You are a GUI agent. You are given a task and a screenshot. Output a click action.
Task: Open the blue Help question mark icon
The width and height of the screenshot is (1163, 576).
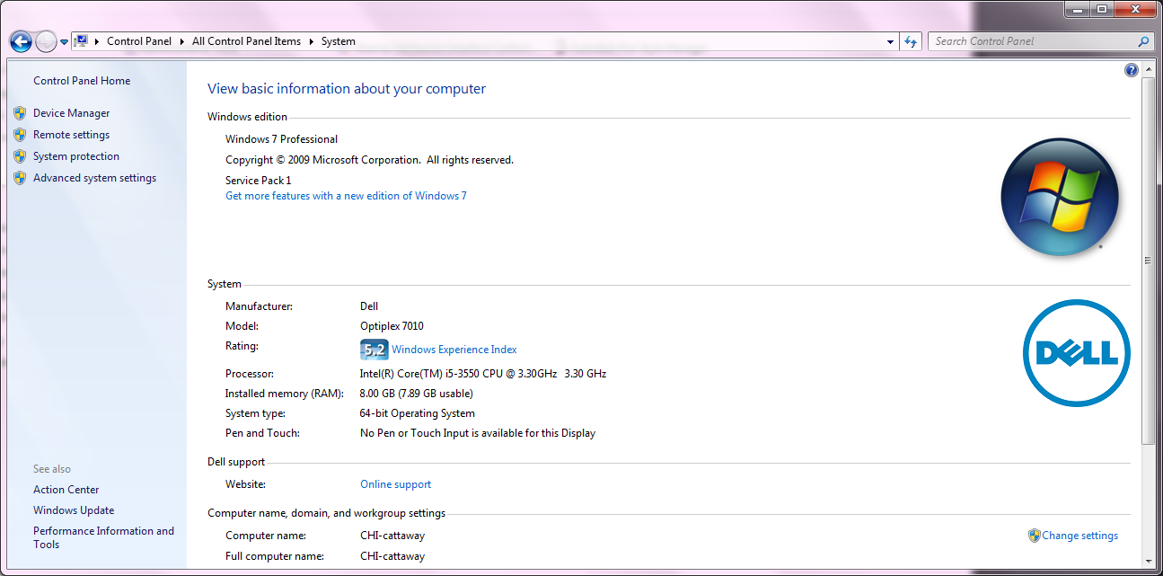(1132, 70)
